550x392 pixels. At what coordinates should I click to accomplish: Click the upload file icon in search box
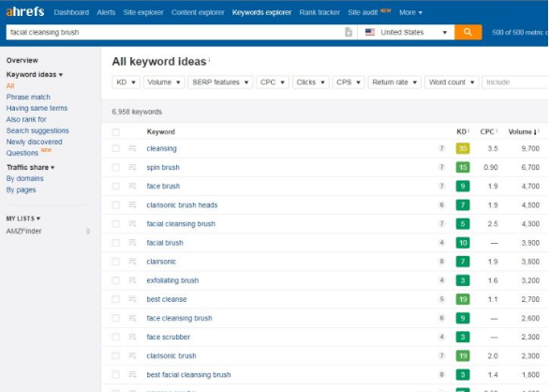(x=348, y=32)
